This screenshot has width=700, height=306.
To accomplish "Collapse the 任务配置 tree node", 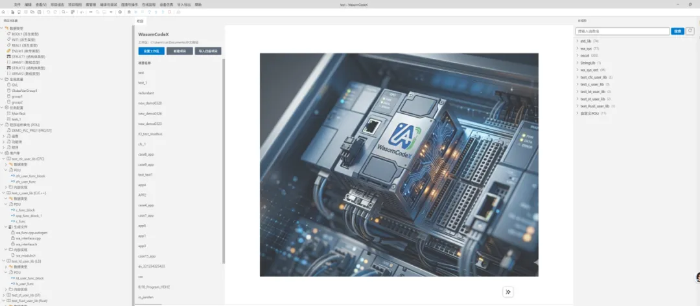I will tap(2, 107).
